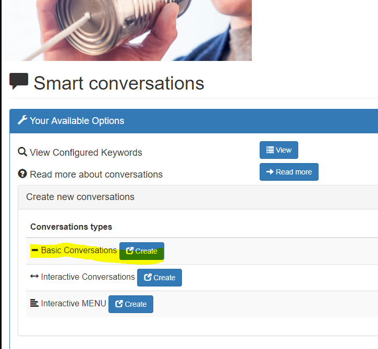Click the minus icon before Basic Conversations

[x=35, y=250]
